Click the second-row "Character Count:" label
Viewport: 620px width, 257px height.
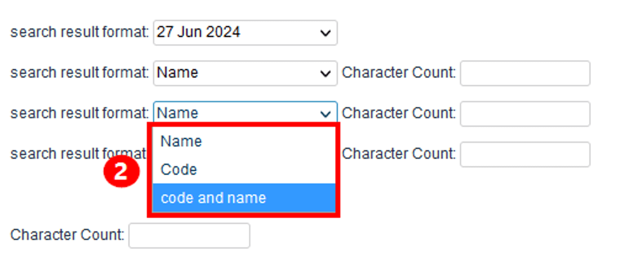coord(399,73)
